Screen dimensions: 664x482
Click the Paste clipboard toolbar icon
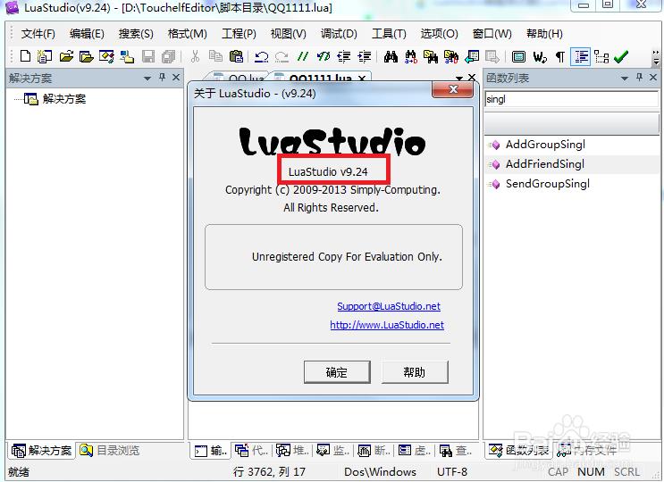tap(236, 56)
